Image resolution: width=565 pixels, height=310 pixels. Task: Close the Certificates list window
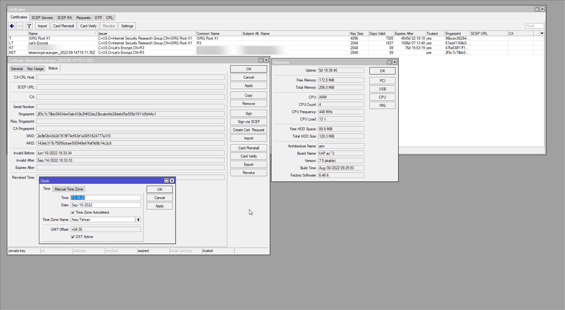[x=542, y=9]
